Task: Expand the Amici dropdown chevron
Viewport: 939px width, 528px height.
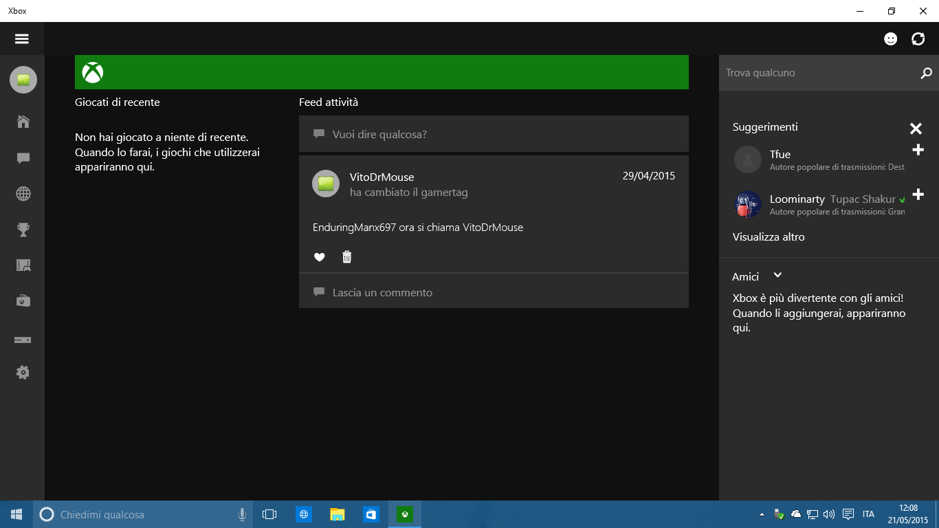Action: pos(777,275)
